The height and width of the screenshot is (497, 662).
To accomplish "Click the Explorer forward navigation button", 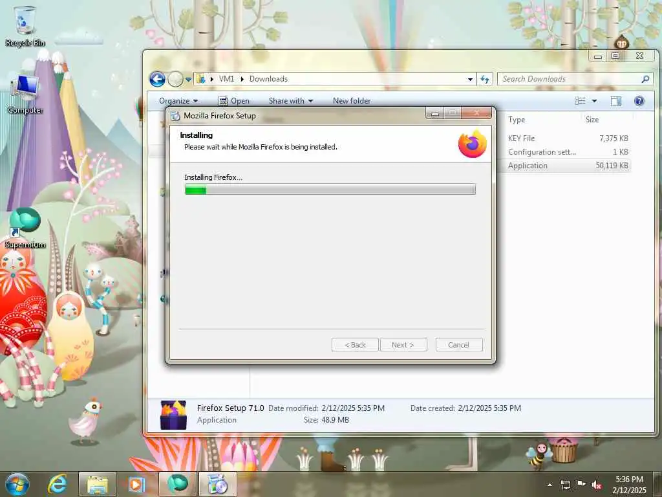I will coord(175,79).
